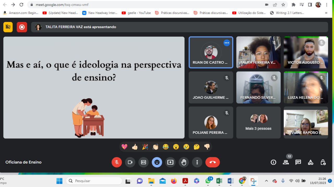Click the browser address bar URL

click(x=62, y=5)
